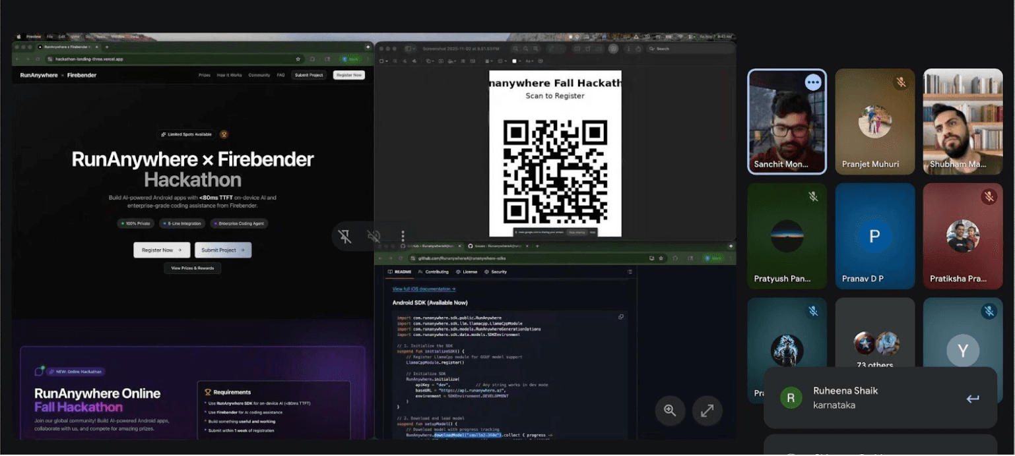
Task: Switch to the Contributing tab on GitHub
Action: click(x=437, y=271)
